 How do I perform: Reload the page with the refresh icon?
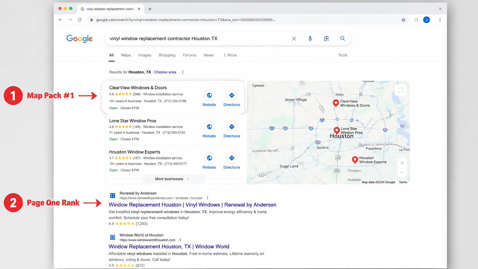(80, 20)
